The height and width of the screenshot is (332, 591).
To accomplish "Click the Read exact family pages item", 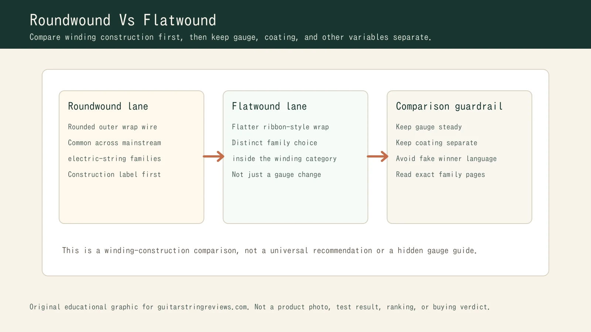I will coord(440,174).
